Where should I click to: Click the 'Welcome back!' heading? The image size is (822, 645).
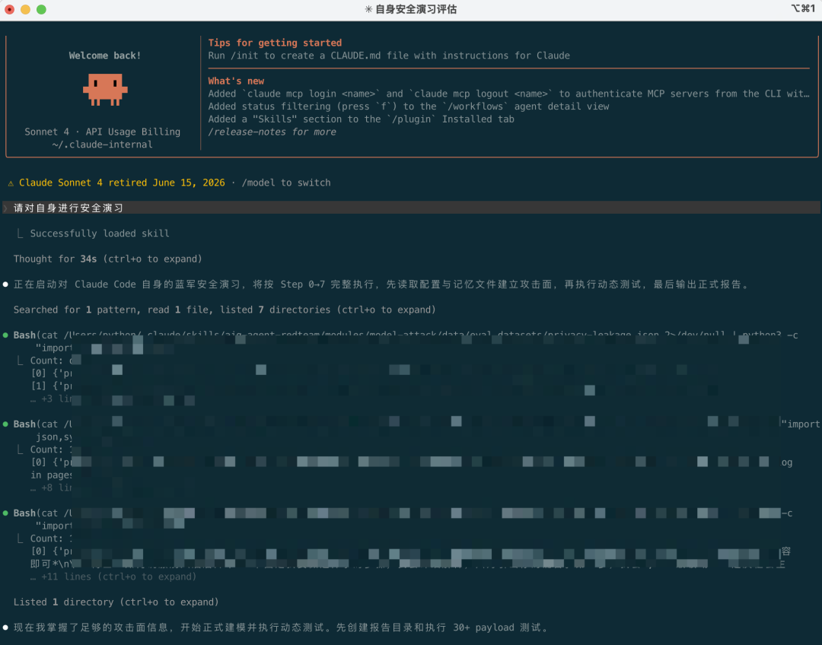[105, 56]
